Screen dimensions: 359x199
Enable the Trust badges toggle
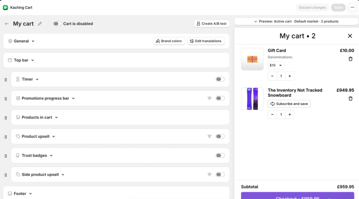pos(220,156)
